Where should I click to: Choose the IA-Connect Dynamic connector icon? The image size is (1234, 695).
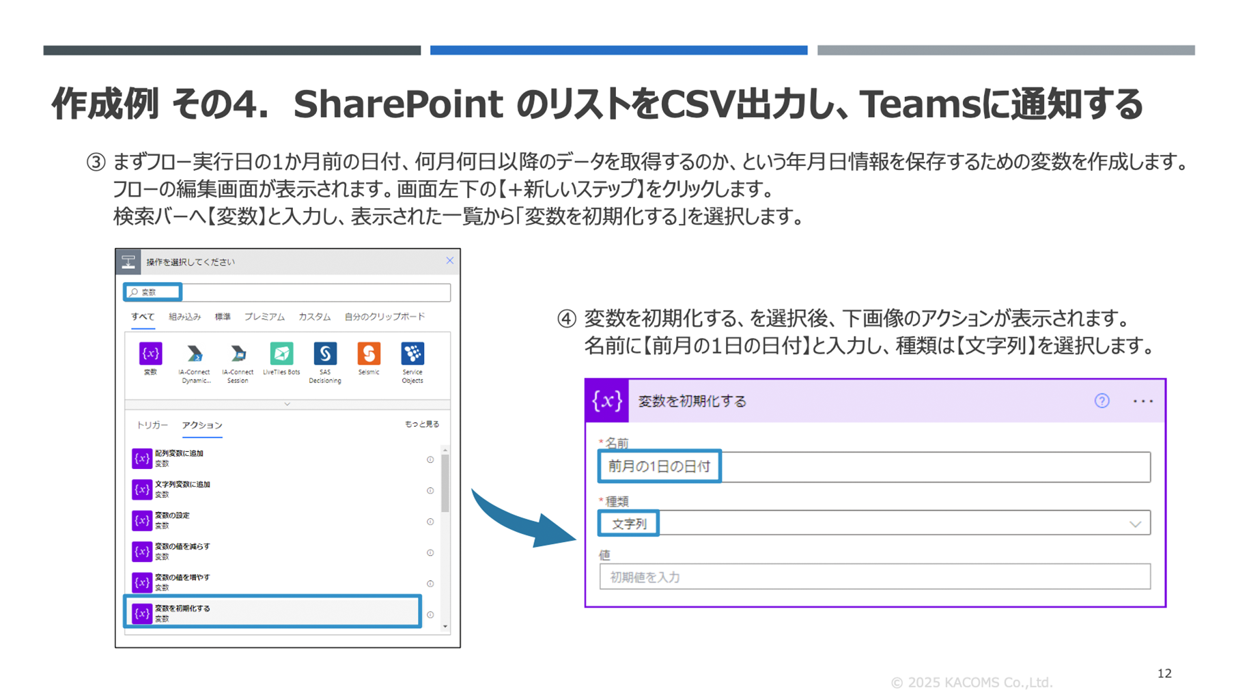coord(194,354)
